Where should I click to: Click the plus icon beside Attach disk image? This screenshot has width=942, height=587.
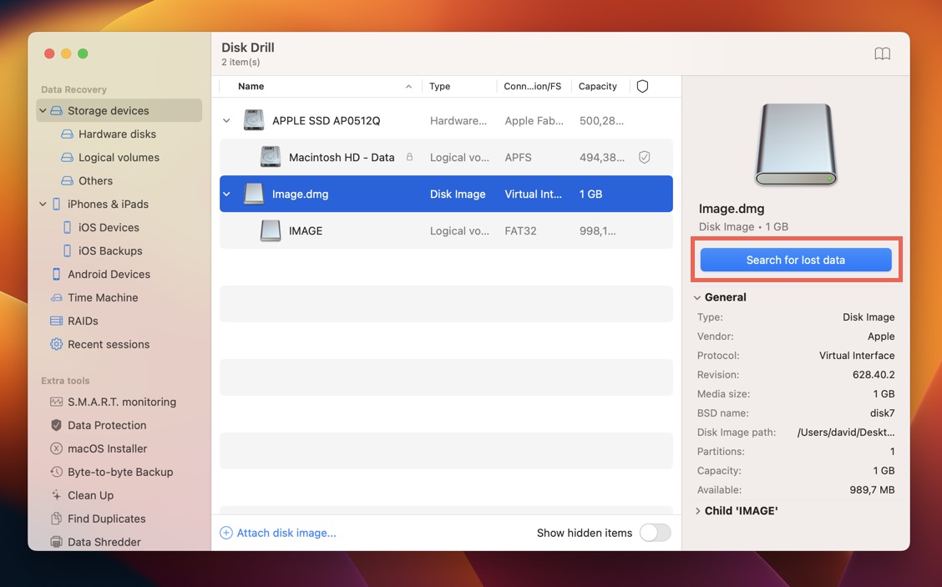point(226,533)
